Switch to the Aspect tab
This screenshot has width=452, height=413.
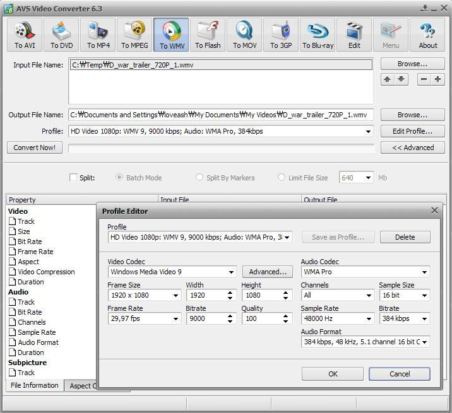coord(81,386)
